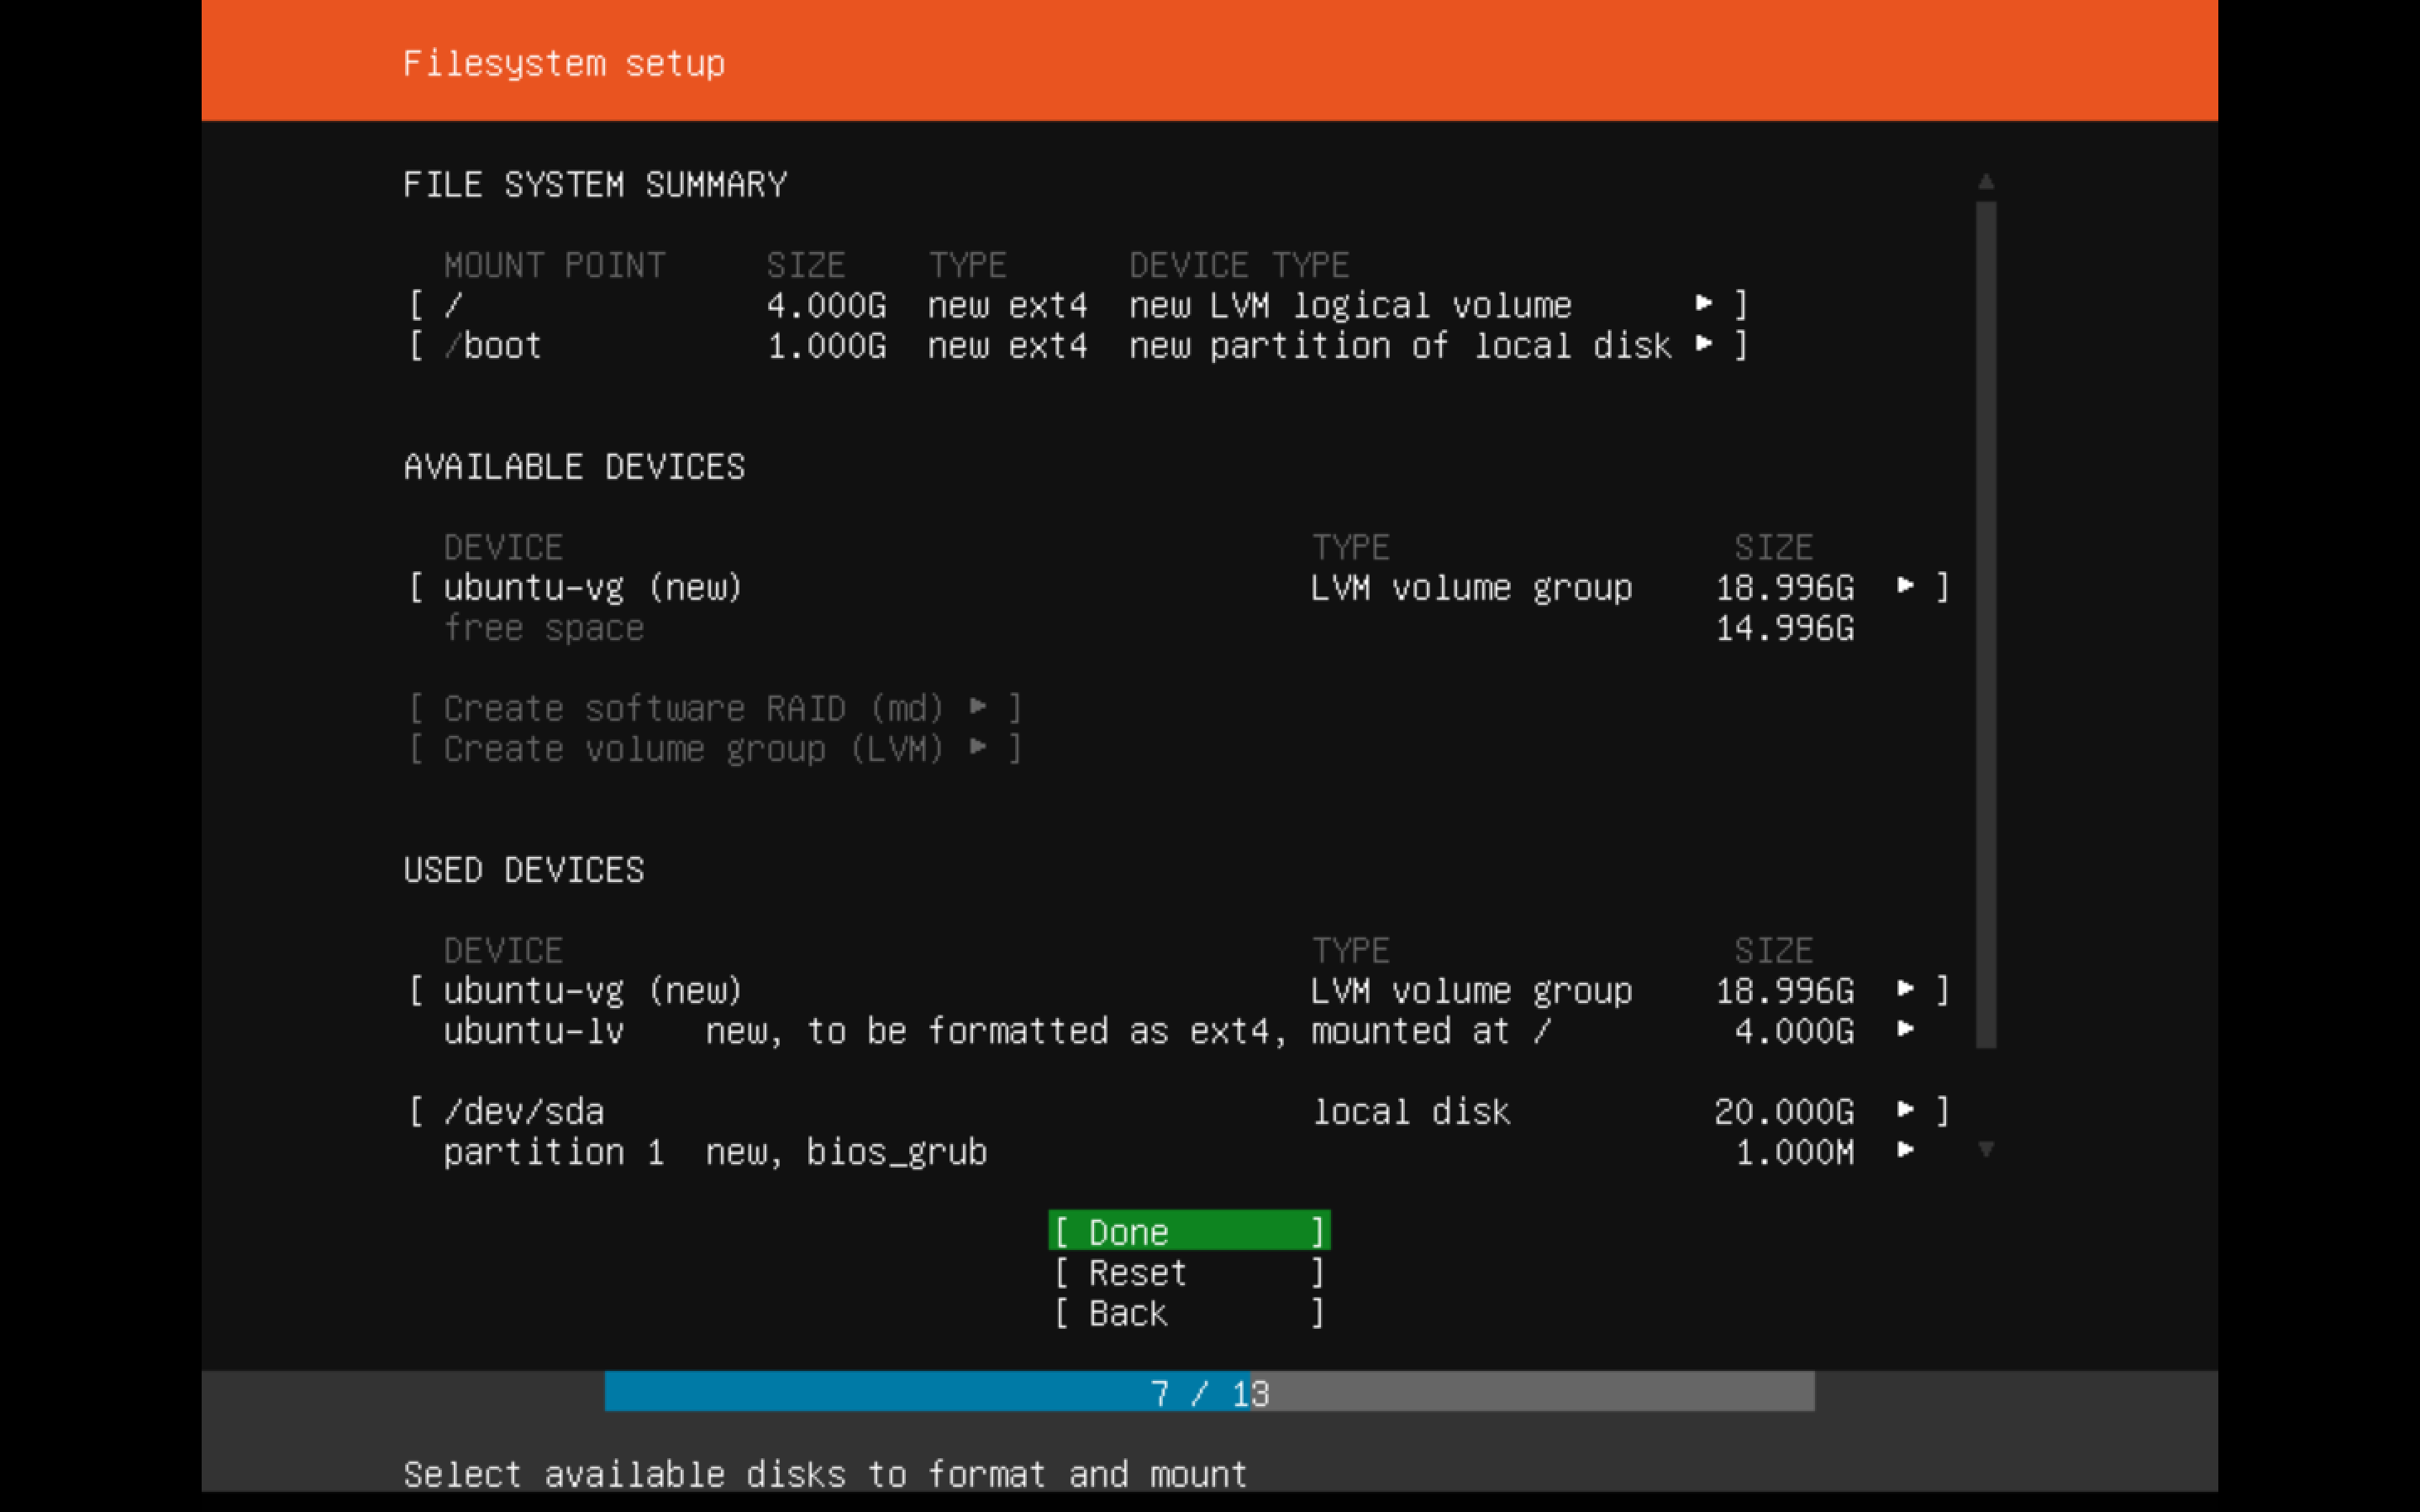Screen dimensions: 2420x1512
Task: Confirm with the Done button
Action: (1189, 1231)
